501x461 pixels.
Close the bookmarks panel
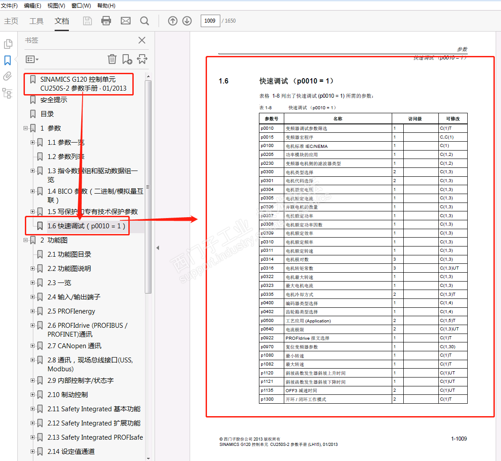[x=142, y=40]
